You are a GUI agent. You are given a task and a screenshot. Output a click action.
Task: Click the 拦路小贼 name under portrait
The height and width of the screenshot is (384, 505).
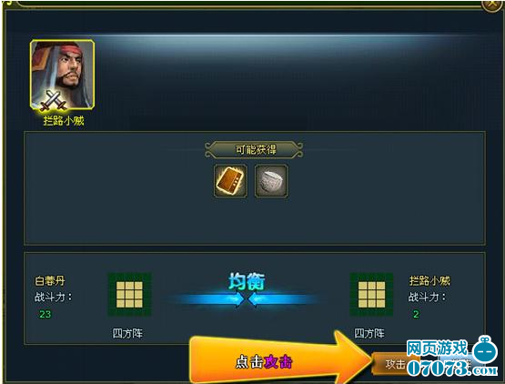tap(64, 121)
